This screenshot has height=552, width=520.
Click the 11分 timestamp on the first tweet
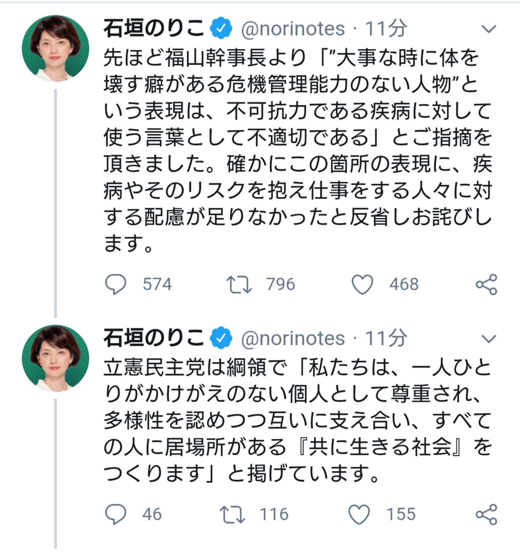pyautogui.click(x=386, y=28)
